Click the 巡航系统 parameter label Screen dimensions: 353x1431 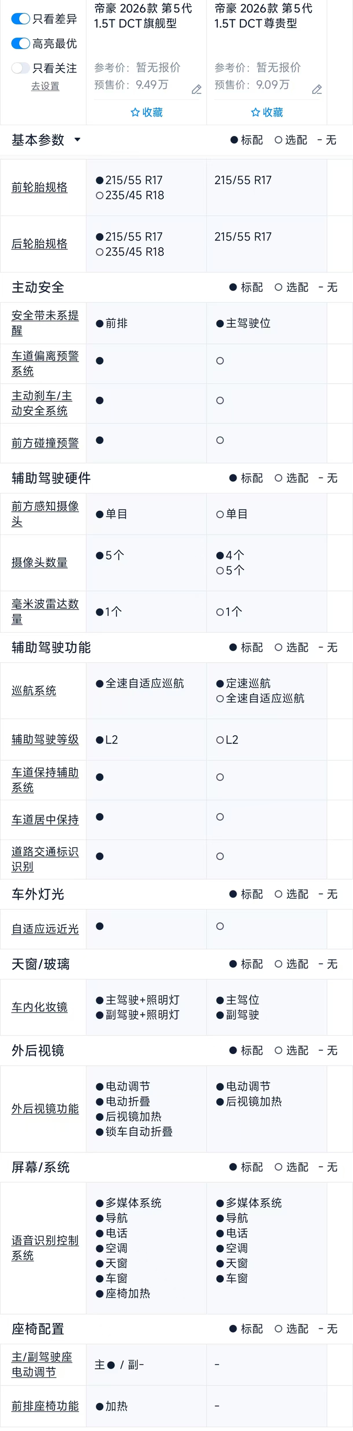point(34,690)
